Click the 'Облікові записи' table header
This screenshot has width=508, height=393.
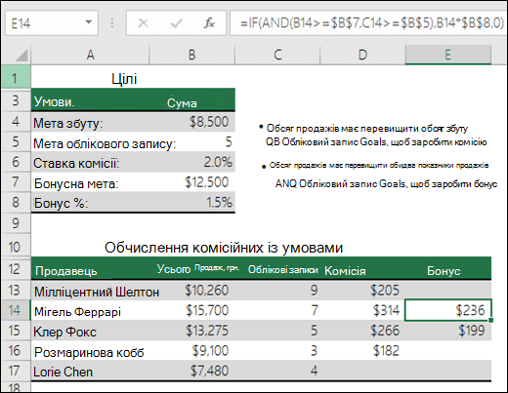pos(277,269)
